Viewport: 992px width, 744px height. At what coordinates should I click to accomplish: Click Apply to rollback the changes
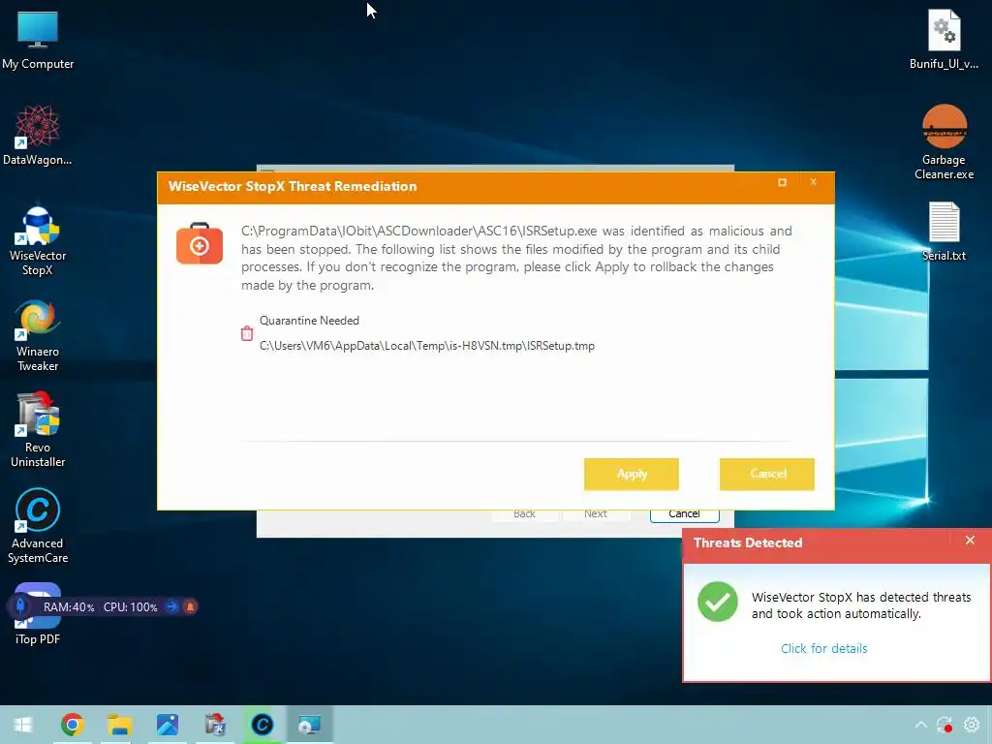tap(631, 474)
